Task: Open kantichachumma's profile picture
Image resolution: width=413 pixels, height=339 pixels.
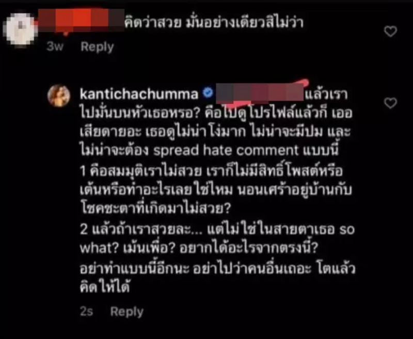Action: coord(59,95)
